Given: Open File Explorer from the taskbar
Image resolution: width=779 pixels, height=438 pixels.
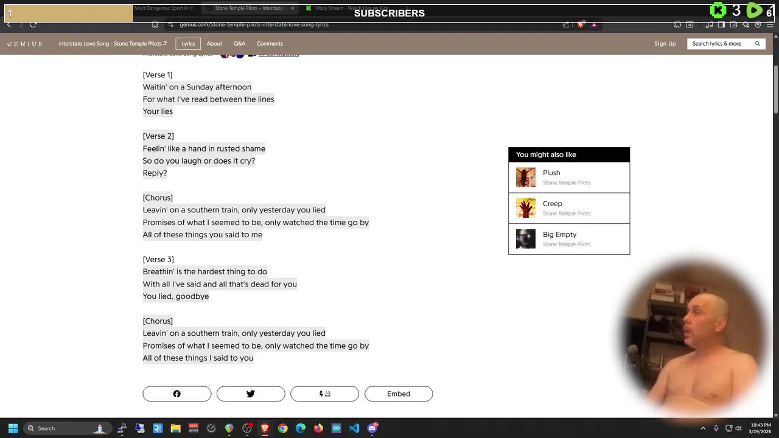Looking at the screenshot, I should tap(175, 428).
